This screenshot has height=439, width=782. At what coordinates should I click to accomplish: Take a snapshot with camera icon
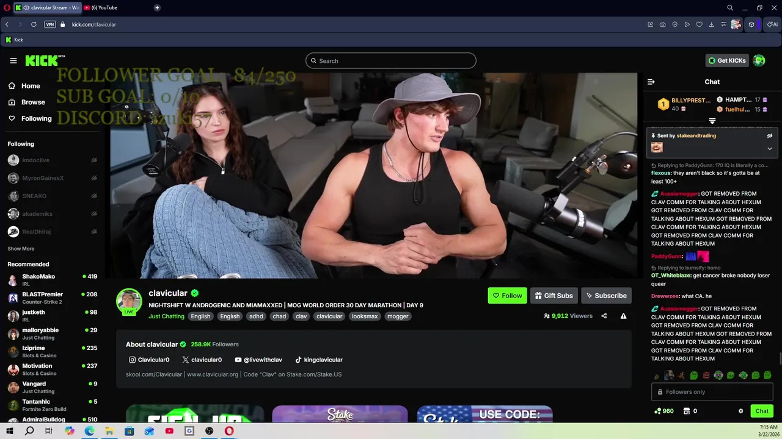coord(663,24)
